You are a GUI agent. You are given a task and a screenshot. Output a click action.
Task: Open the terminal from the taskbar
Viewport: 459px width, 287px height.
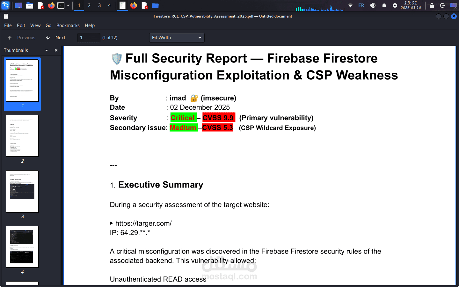click(x=61, y=5)
